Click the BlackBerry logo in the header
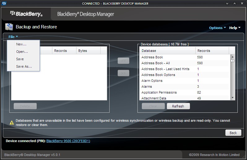 (26, 14)
